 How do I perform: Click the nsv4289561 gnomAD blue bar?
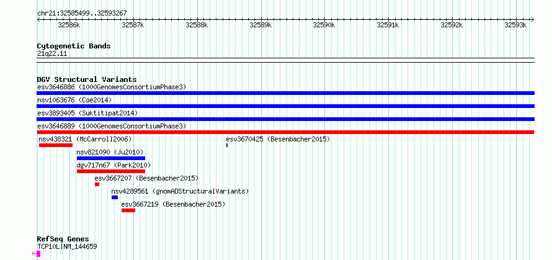click(x=115, y=197)
